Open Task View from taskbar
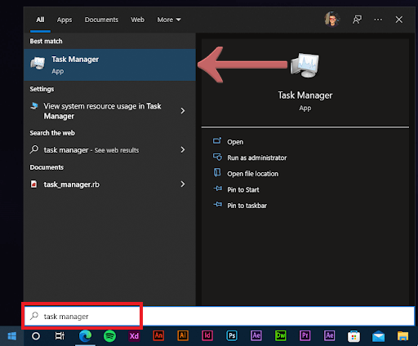418x346 pixels. tap(60, 336)
